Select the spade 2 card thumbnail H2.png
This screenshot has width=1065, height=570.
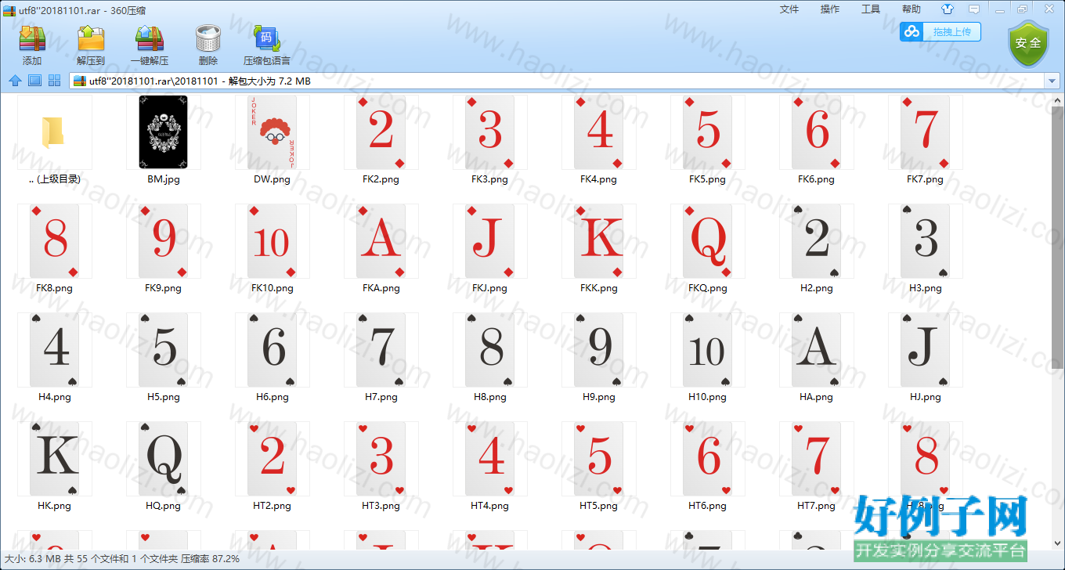point(817,241)
